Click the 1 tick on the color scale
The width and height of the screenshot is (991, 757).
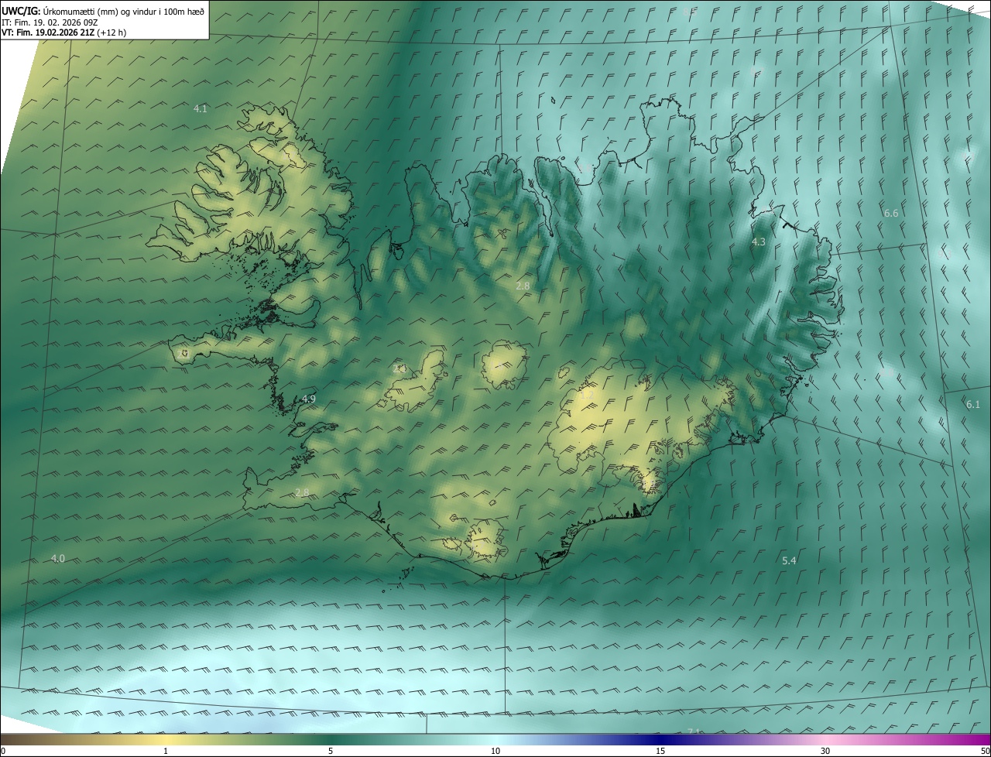(166, 752)
